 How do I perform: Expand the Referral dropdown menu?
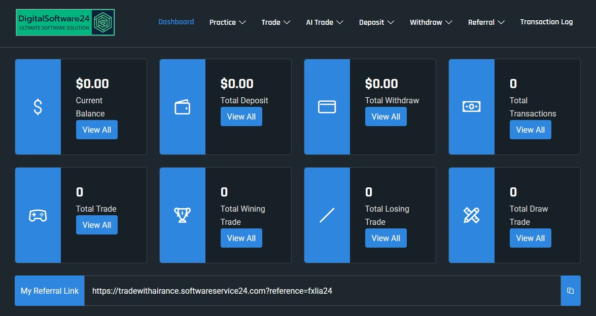pos(486,22)
